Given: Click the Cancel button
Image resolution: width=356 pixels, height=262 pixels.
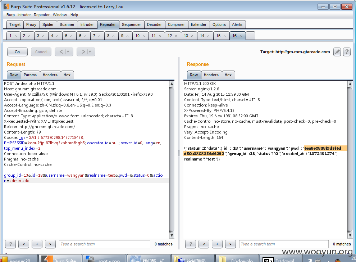Looking at the screenshot, I should pos(41,52).
